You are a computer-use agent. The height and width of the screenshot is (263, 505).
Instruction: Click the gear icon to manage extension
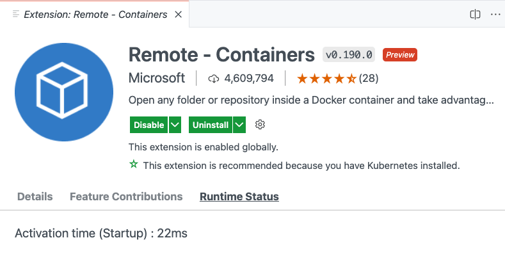click(x=260, y=125)
